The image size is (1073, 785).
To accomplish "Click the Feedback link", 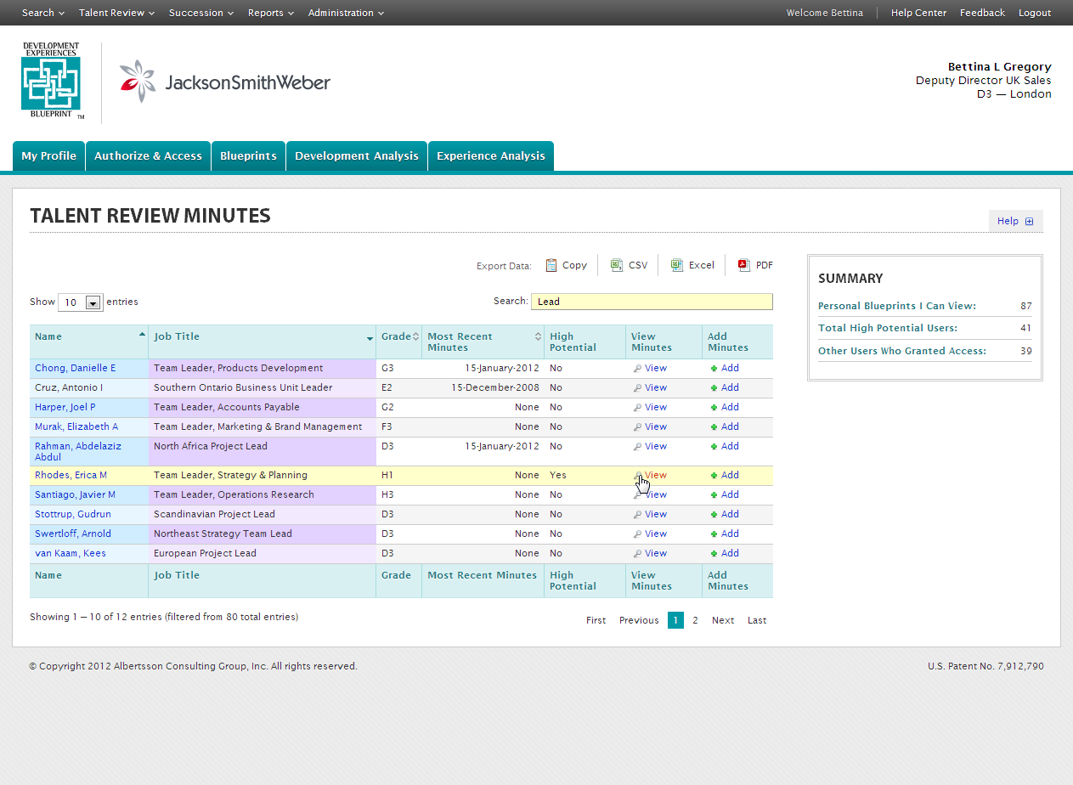I will point(982,13).
